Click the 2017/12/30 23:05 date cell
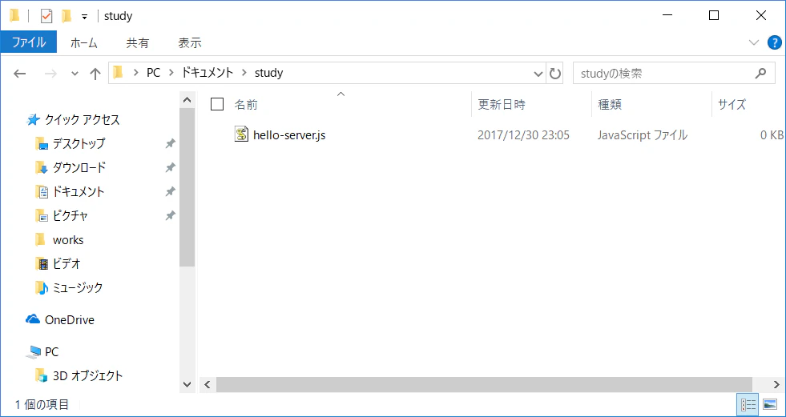The width and height of the screenshot is (786, 417). [x=523, y=135]
